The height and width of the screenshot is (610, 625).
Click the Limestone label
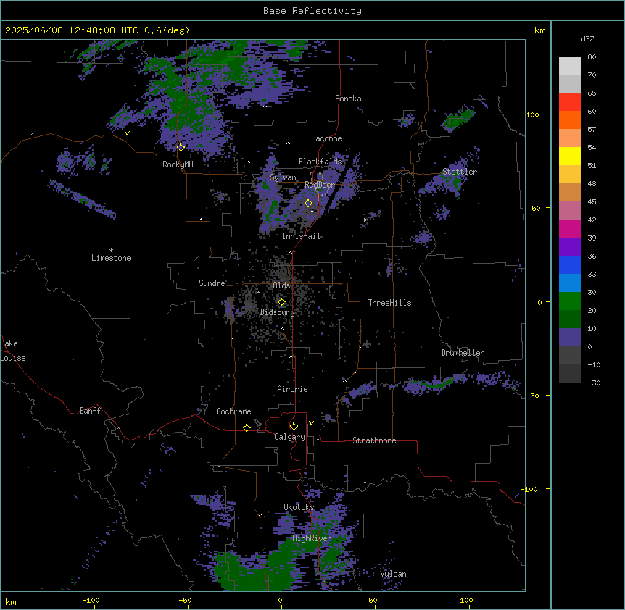[x=111, y=258]
